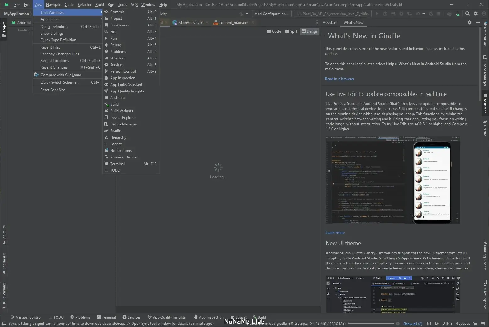Image resolution: width=489 pixels, height=327 pixels.
Task: Toggle the Project side panel stripe button
Action: coord(4,29)
